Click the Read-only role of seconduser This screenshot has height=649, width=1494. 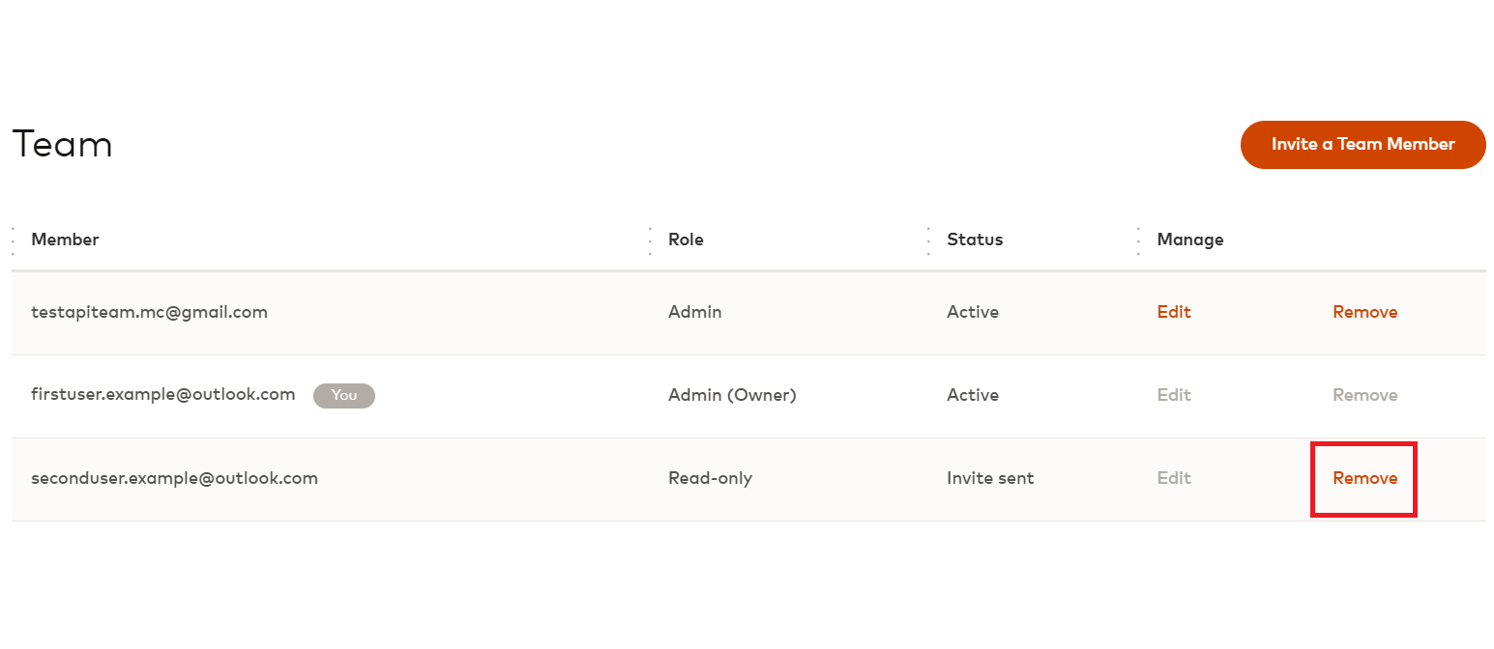click(x=710, y=478)
